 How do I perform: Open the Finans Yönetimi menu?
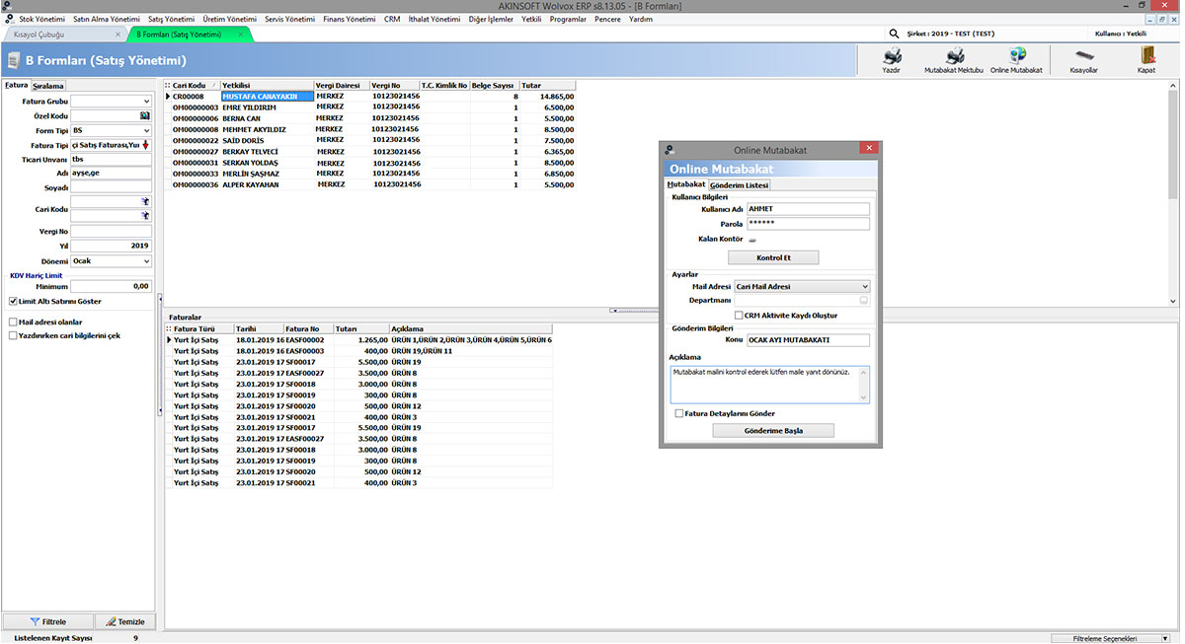tap(350, 19)
